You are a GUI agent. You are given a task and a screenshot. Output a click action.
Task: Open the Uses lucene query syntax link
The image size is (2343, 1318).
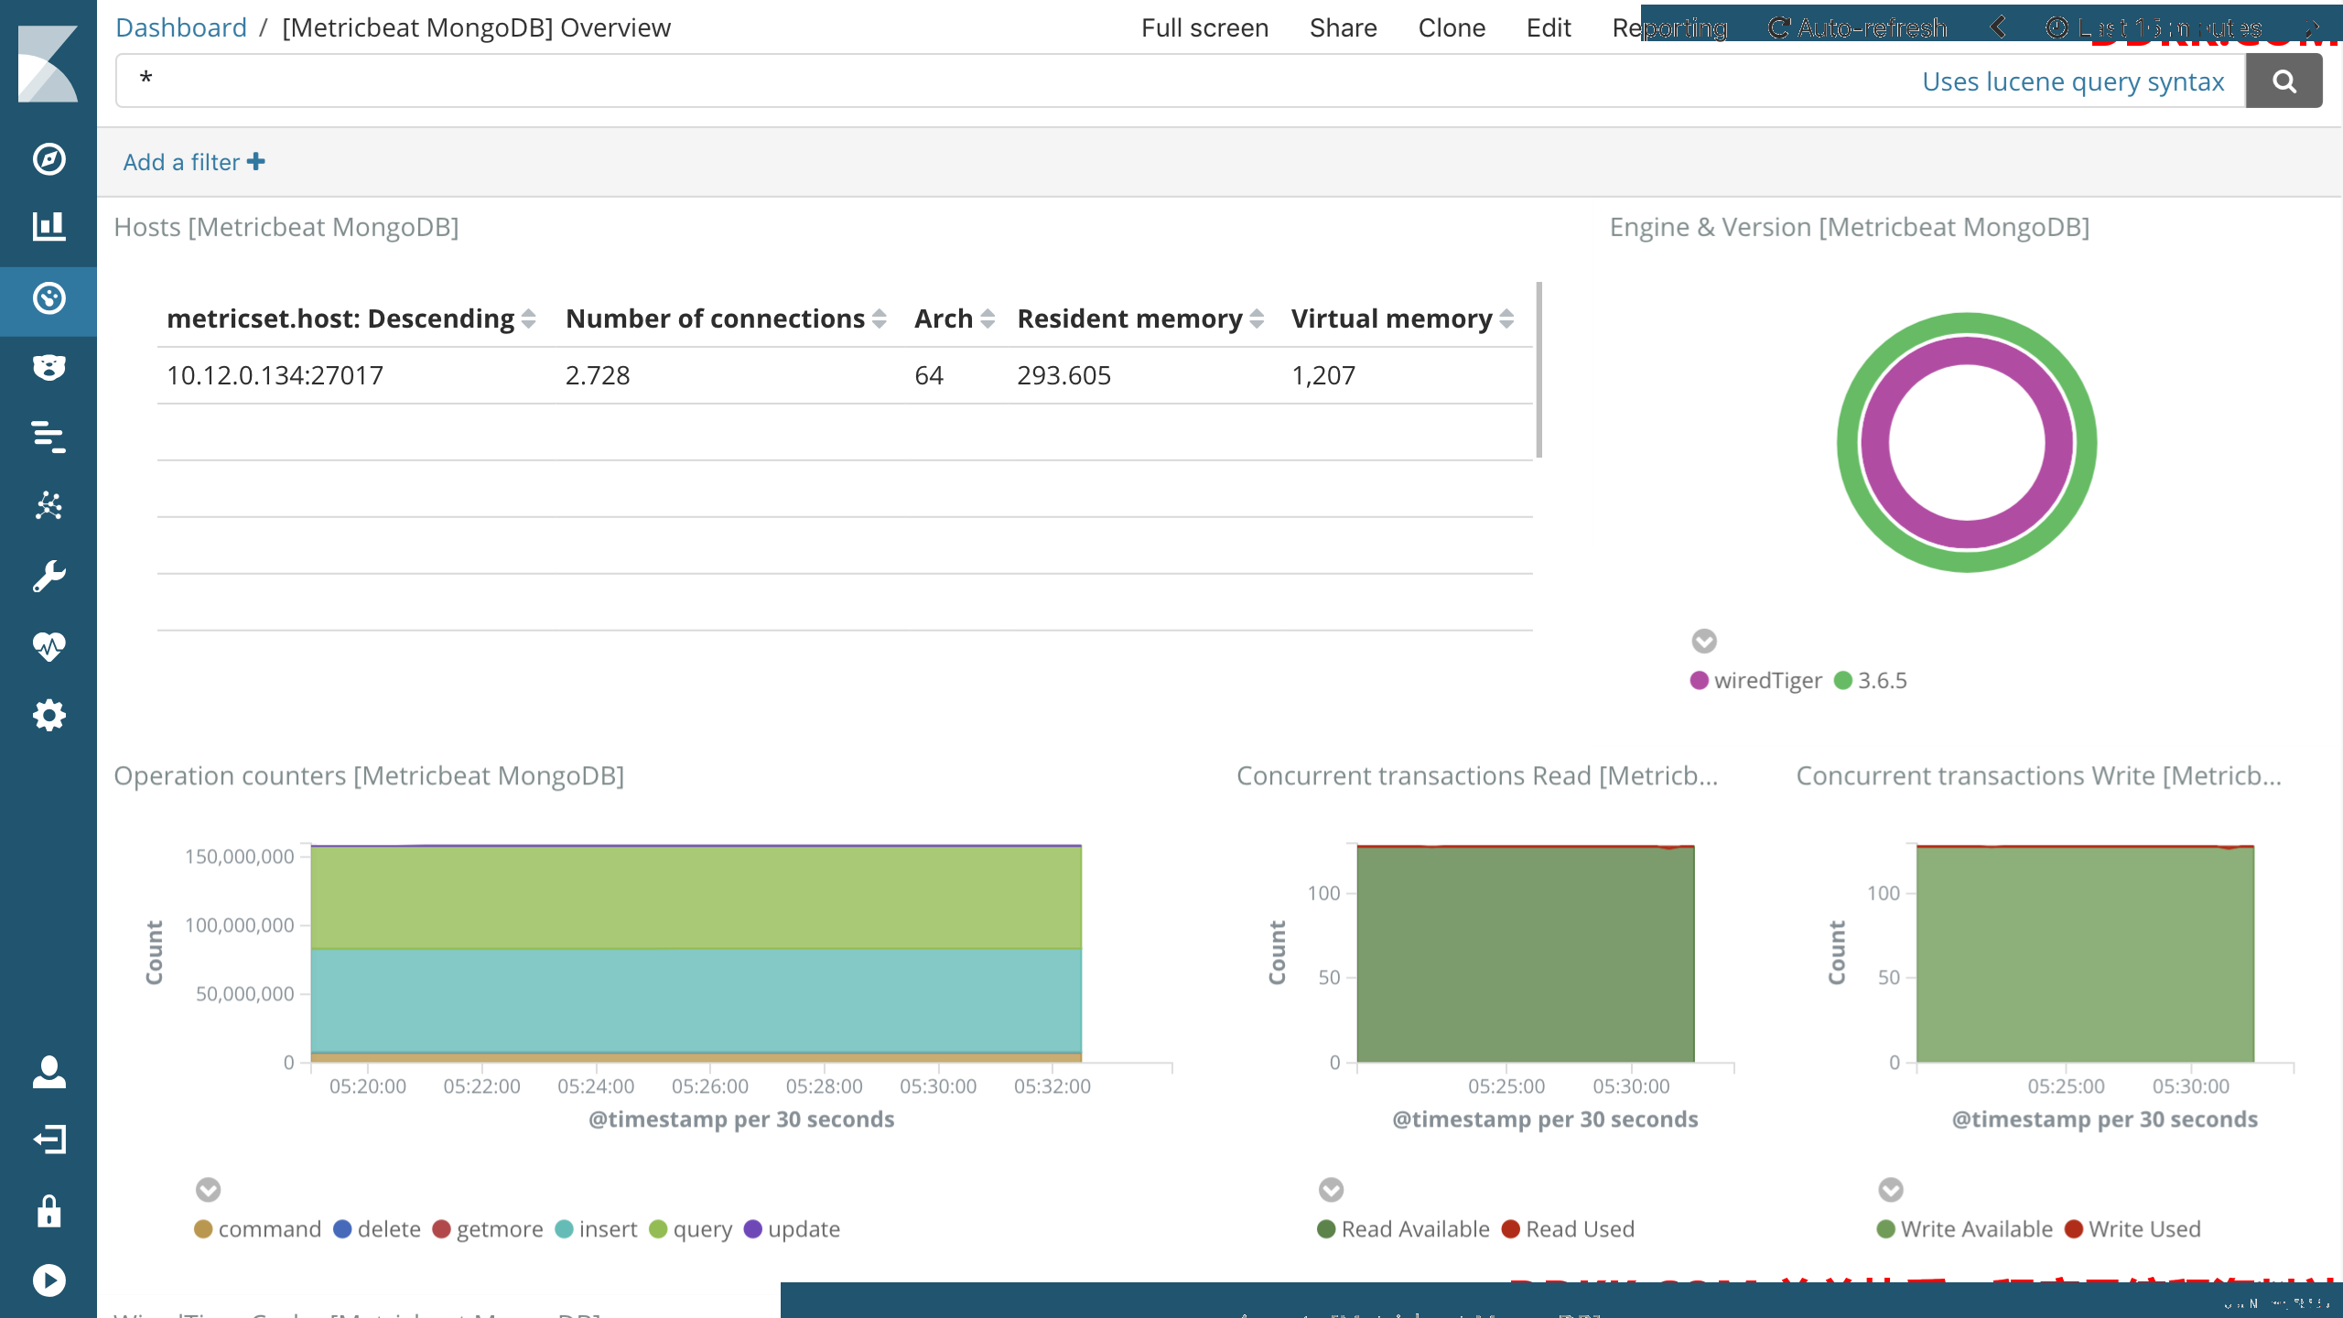coord(2073,81)
